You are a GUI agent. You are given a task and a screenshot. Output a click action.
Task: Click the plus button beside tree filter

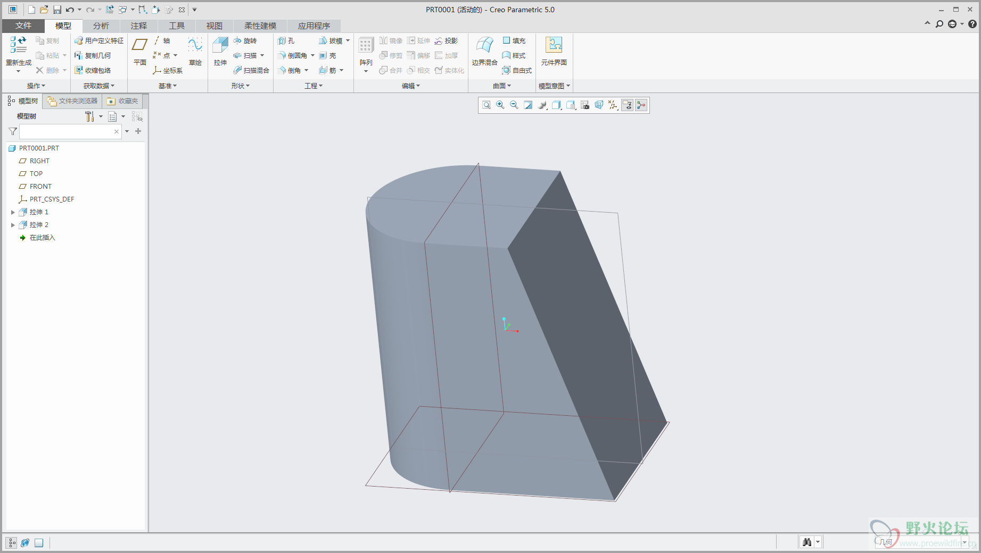click(138, 131)
